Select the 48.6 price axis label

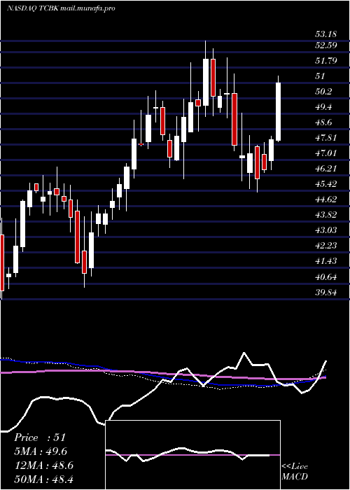[323, 122]
